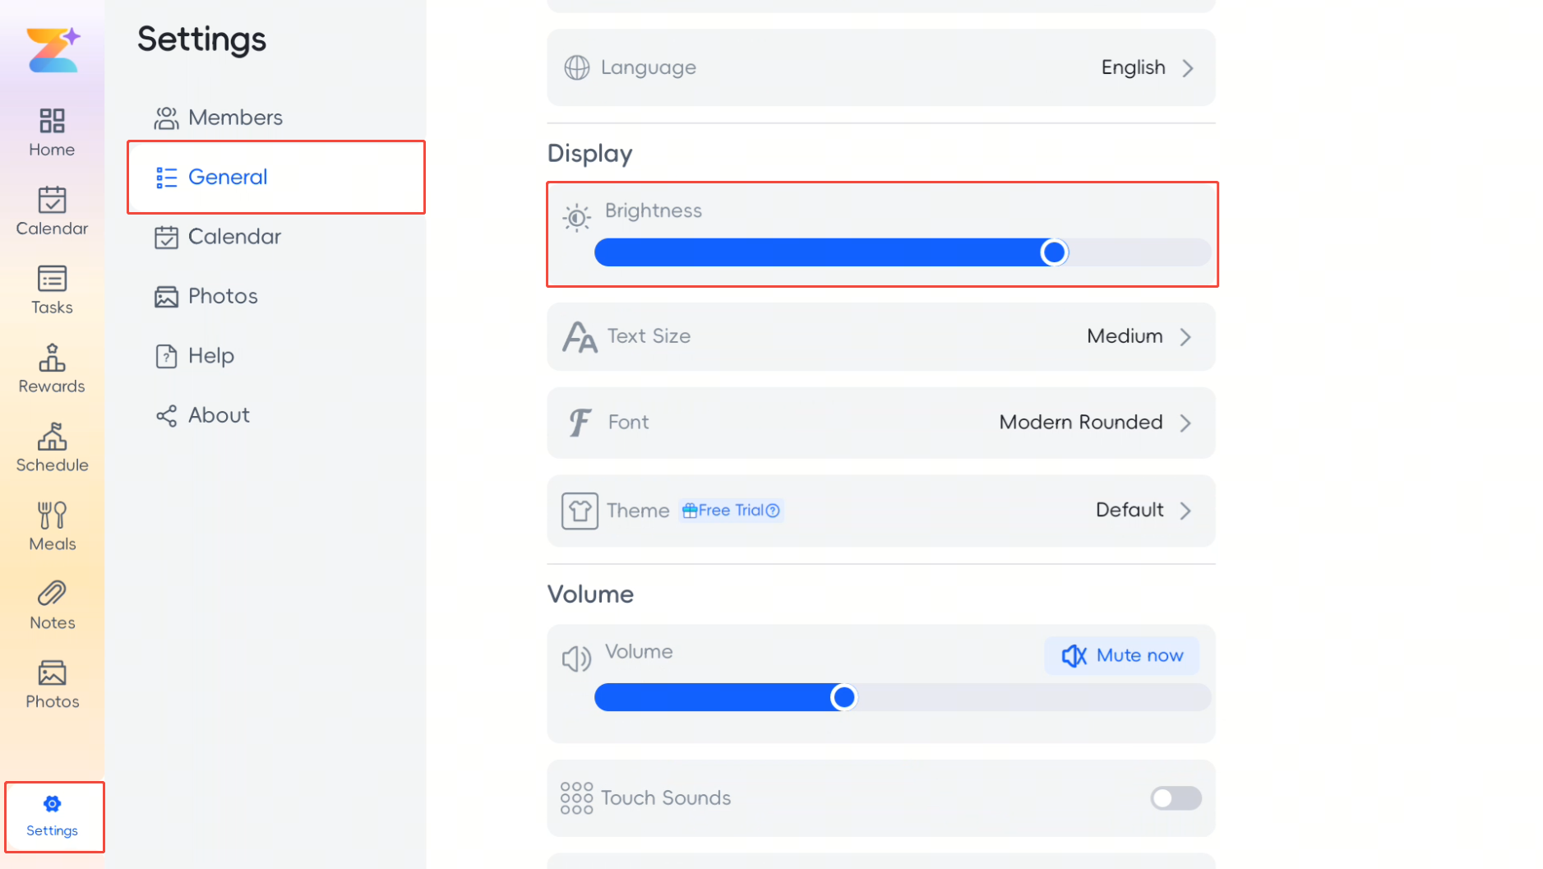1543x869 pixels.
Task: Select About in the settings menu
Action: pyautogui.click(x=202, y=415)
